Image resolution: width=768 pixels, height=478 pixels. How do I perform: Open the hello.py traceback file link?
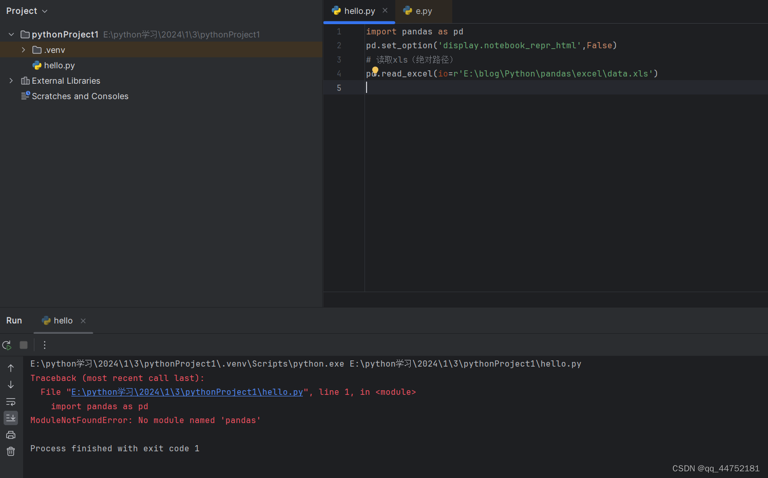tap(187, 392)
